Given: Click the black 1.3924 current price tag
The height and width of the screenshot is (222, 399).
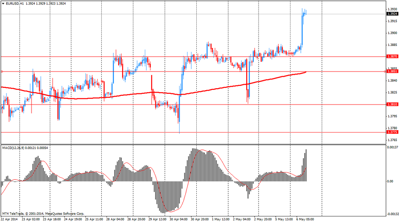Looking at the screenshot, I should point(392,14).
